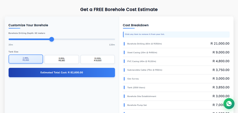Remove Steel Casing line item

click(176, 52)
